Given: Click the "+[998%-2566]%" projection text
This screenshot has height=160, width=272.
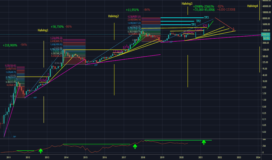Looking at the screenshot, I should pos(203,7).
